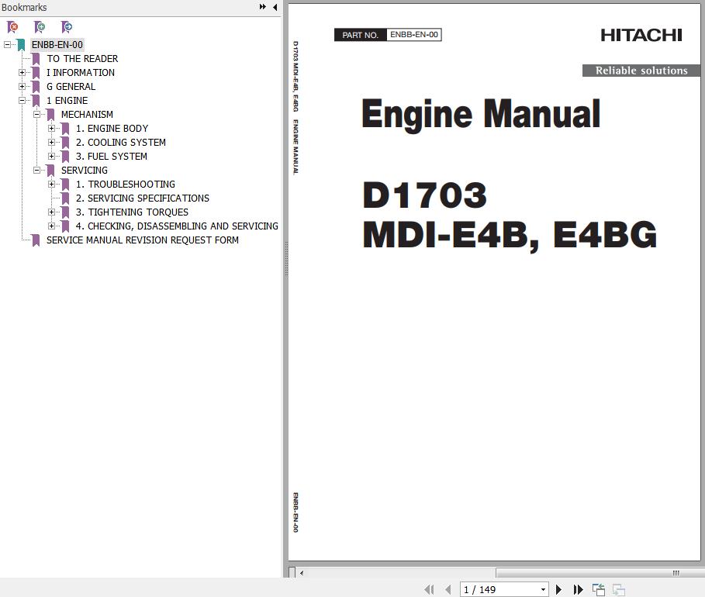Open SERVICE MANUAL REVISION REQUEST FORM bookmark
The image size is (705, 597).
click(142, 240)
